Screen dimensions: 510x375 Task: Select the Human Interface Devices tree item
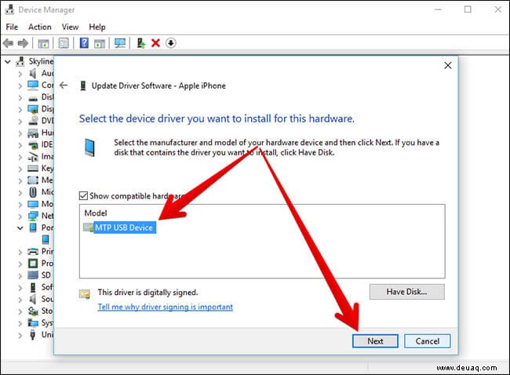(x=40, y=133)
